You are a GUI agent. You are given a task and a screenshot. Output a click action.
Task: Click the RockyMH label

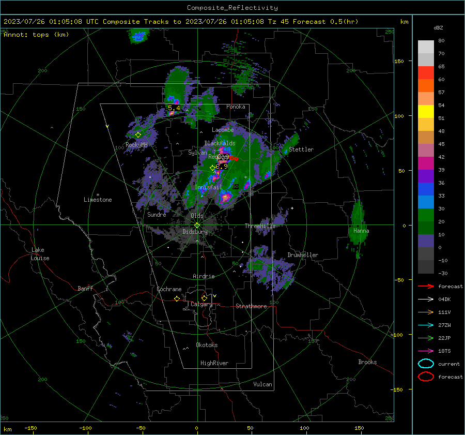136,145
